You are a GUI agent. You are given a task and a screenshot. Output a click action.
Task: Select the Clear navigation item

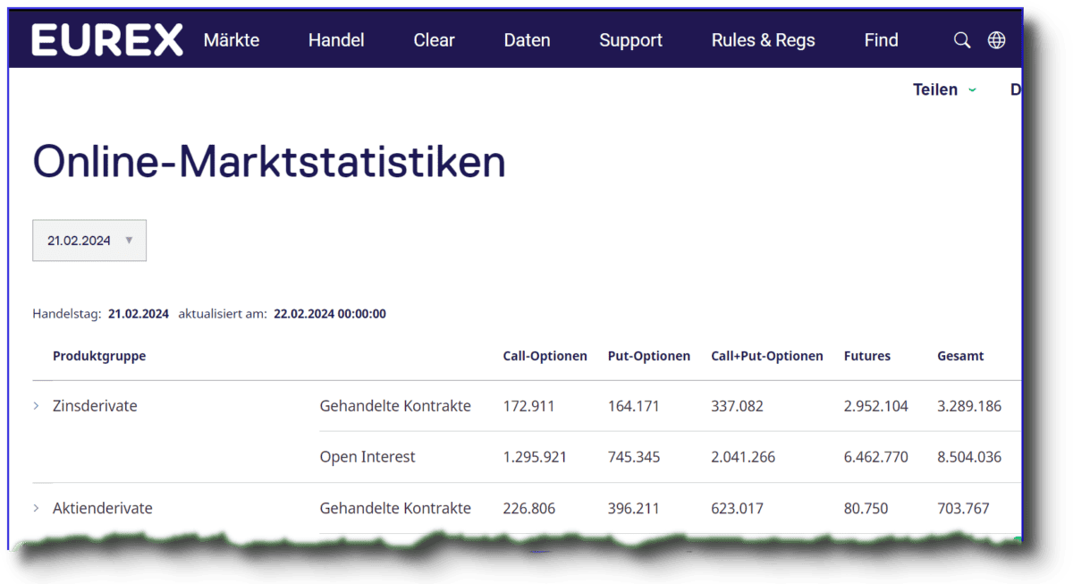434,39
